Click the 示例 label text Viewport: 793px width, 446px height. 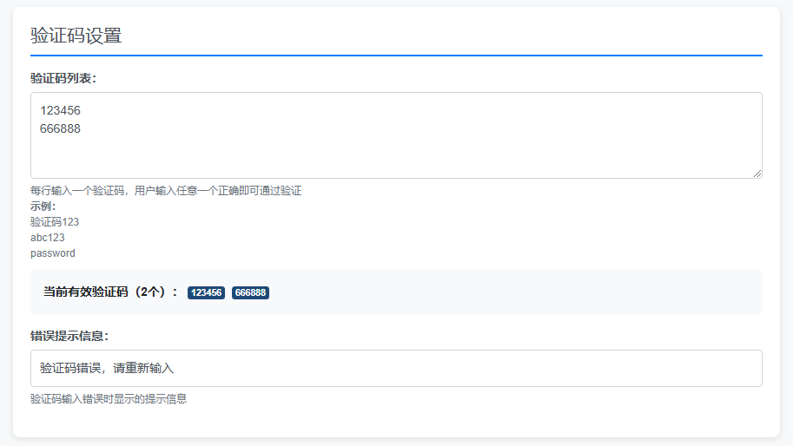click(43, 207)
